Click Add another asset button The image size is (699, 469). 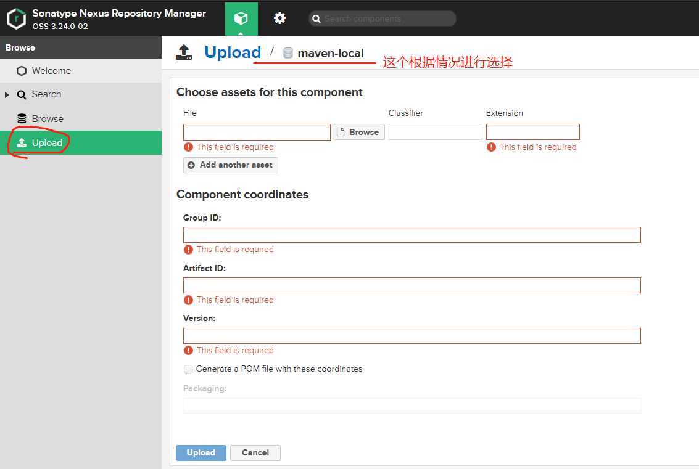pyautogui.click(x=231, y=165)
